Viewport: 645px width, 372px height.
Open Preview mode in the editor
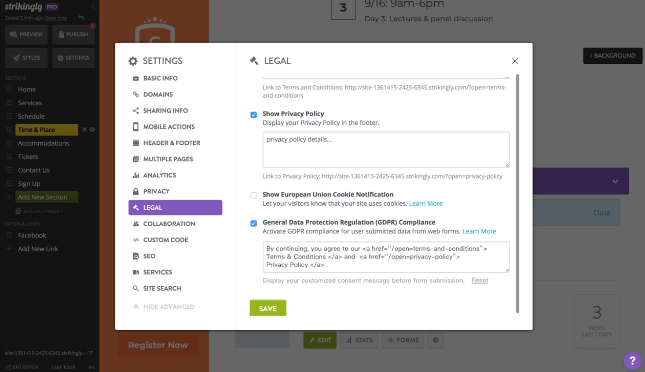point(26,34)
